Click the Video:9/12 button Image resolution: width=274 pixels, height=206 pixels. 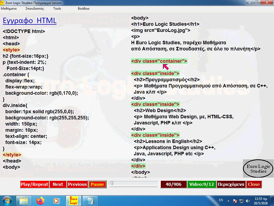(202, 184)
